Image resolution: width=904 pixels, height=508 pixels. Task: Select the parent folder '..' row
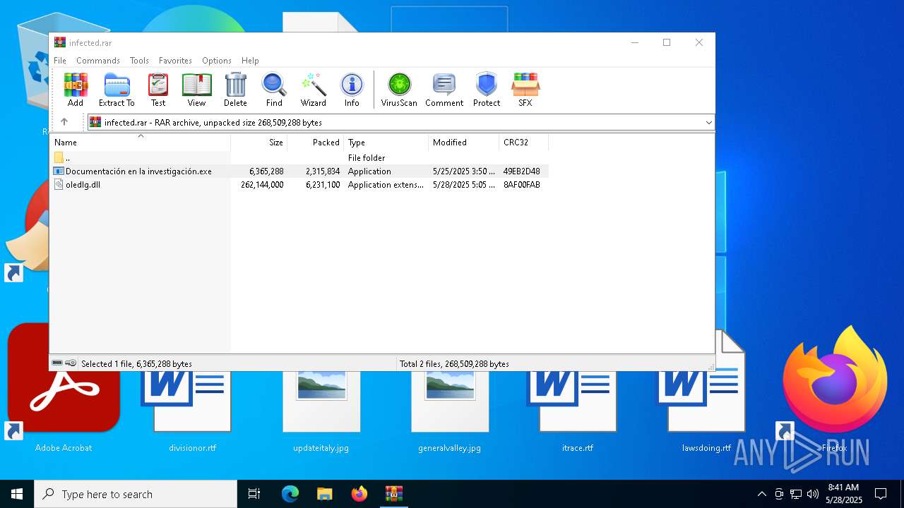[x=300, y=158]
